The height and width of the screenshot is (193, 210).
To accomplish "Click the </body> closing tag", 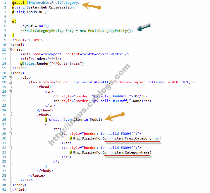I will pyautogui.click(x=19, y=185).
